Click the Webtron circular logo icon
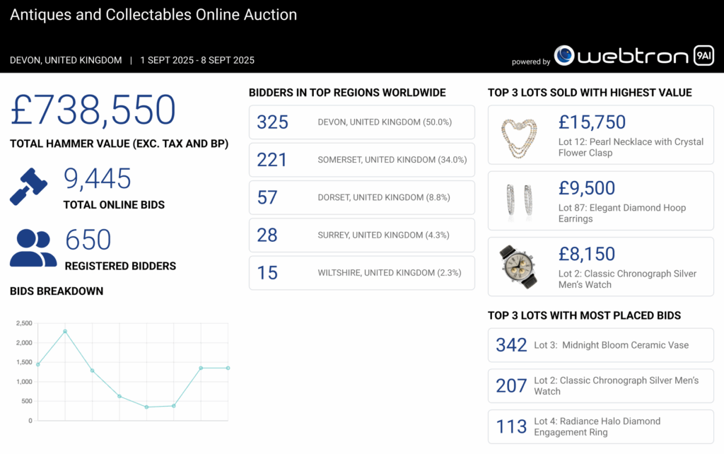 (x=564, y=56)
